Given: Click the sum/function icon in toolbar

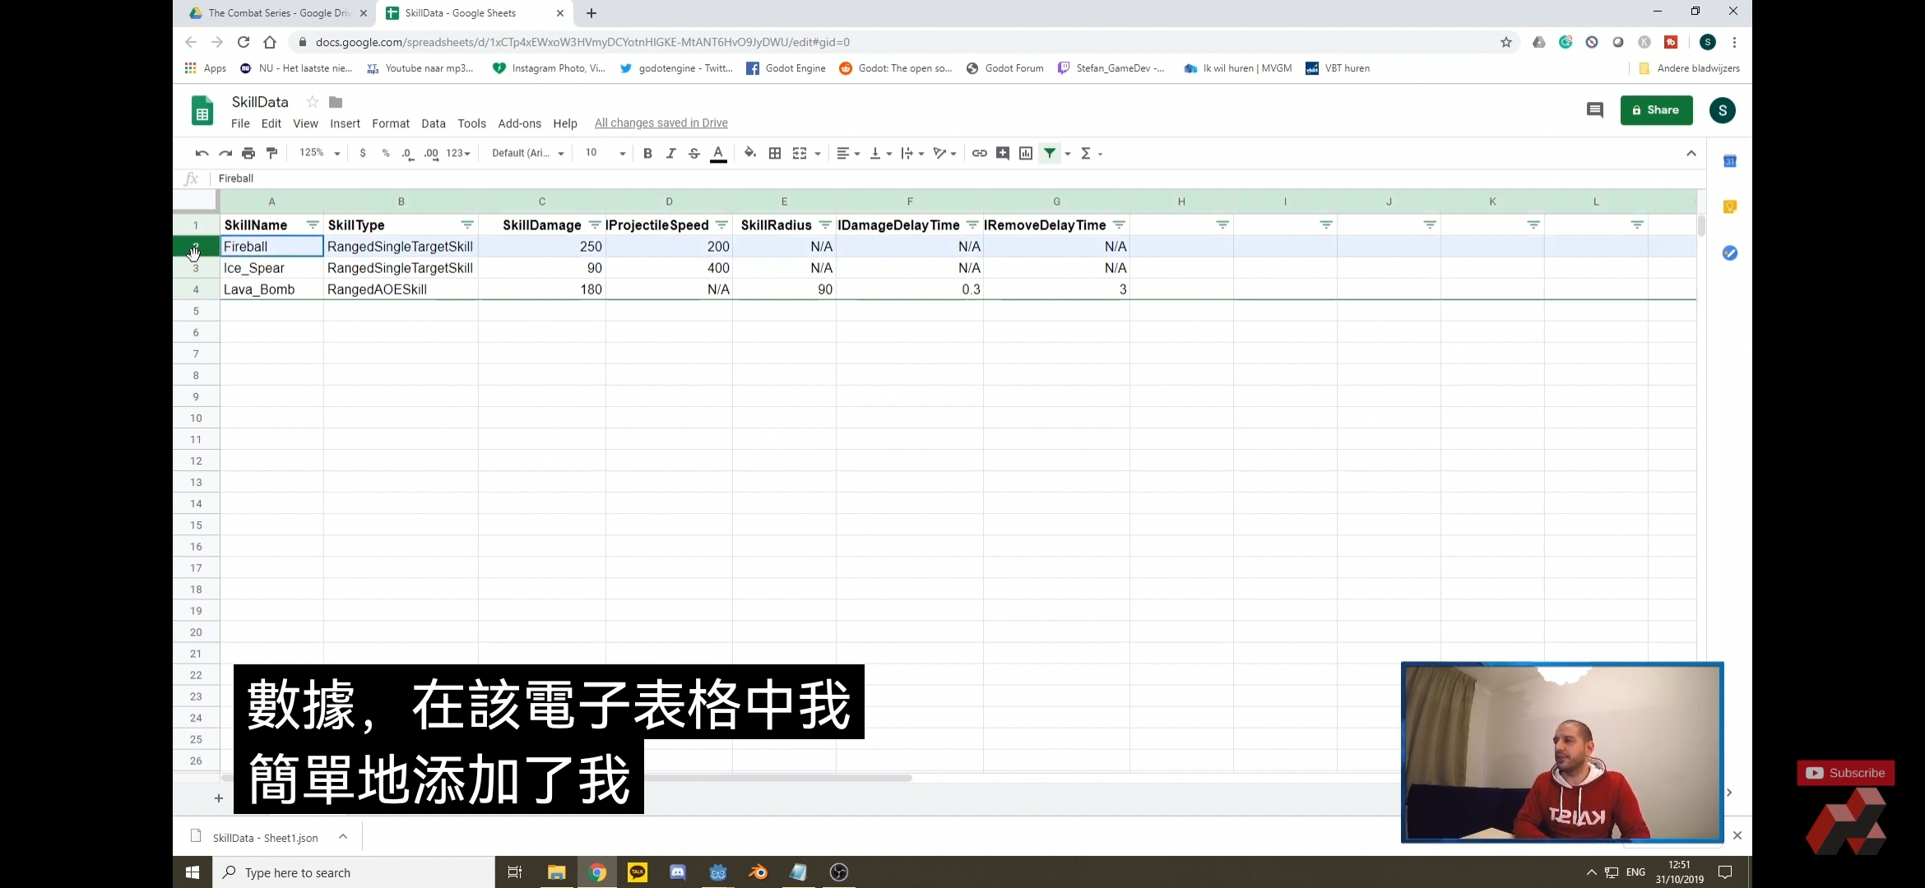Looking at the screenshot, I should (1085, 153).
